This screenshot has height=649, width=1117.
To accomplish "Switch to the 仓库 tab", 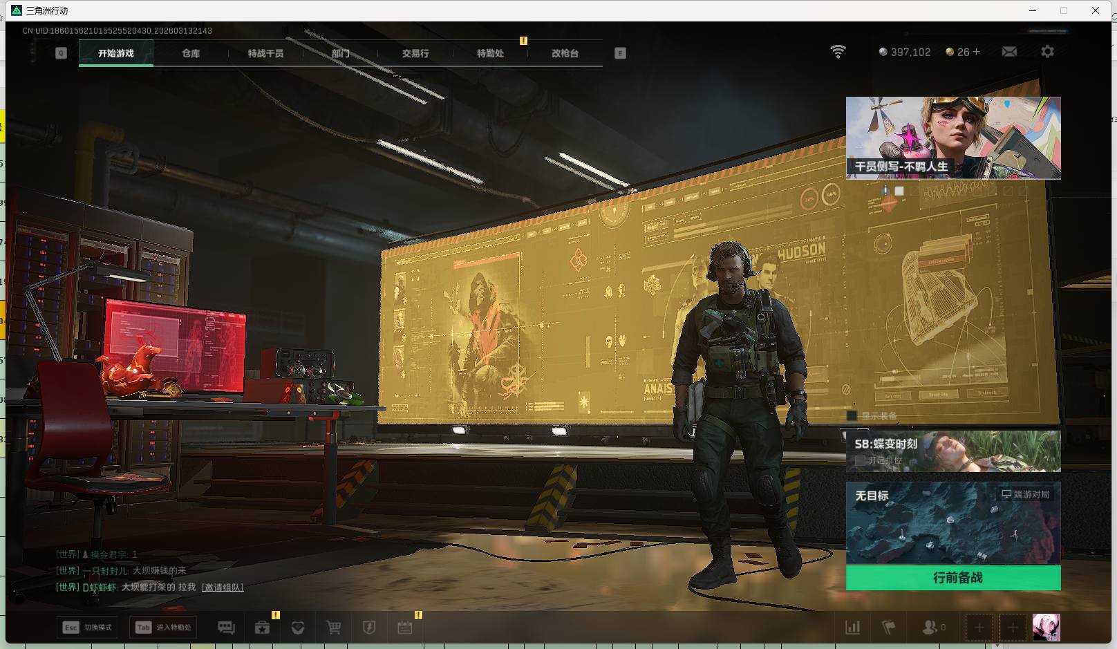I will pyautogui.click(x=191, y=53).
